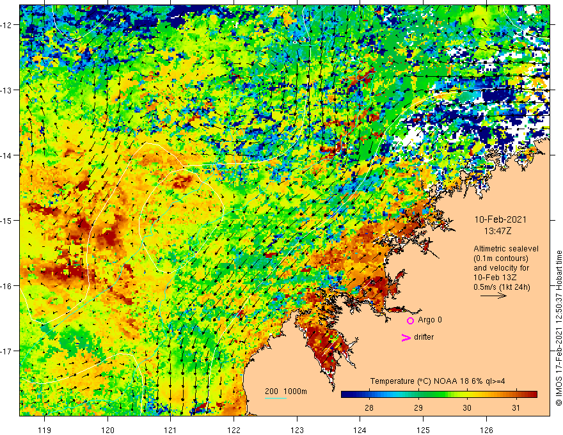The image size is (563, 435).
Task: Click longitude axis label '125'
Action: pyautogui.click(x=424, y=430)
